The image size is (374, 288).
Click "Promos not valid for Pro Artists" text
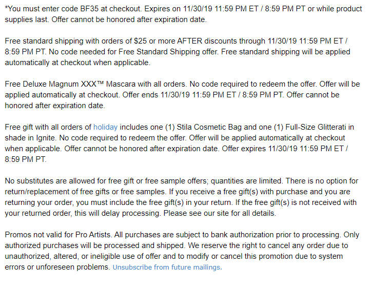click(x=58, y=235)
